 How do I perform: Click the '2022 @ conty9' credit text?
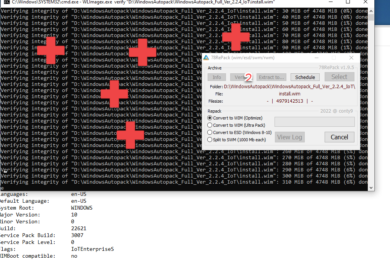click(x=336, y=111)
